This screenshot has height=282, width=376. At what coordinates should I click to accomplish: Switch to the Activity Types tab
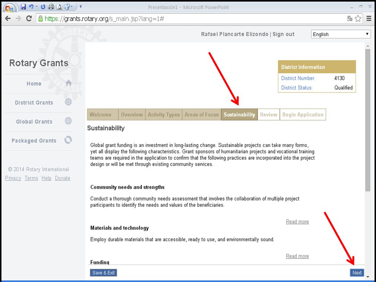point(164,114)
